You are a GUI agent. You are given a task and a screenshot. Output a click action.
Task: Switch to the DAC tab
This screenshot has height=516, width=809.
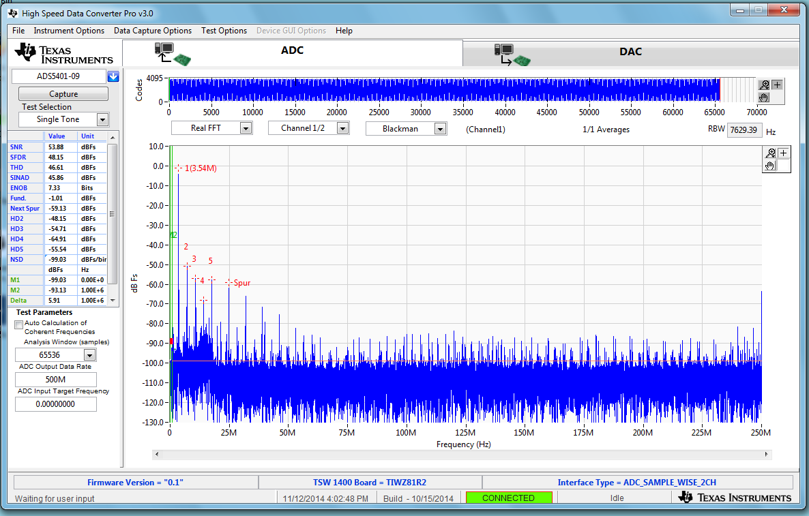pos(630,54)
